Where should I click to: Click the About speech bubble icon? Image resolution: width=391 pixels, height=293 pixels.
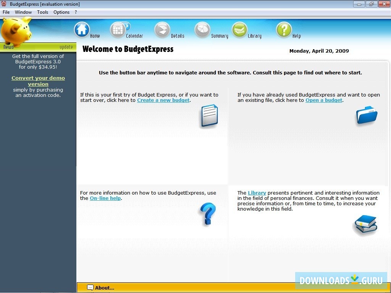[x=90, y=288]
